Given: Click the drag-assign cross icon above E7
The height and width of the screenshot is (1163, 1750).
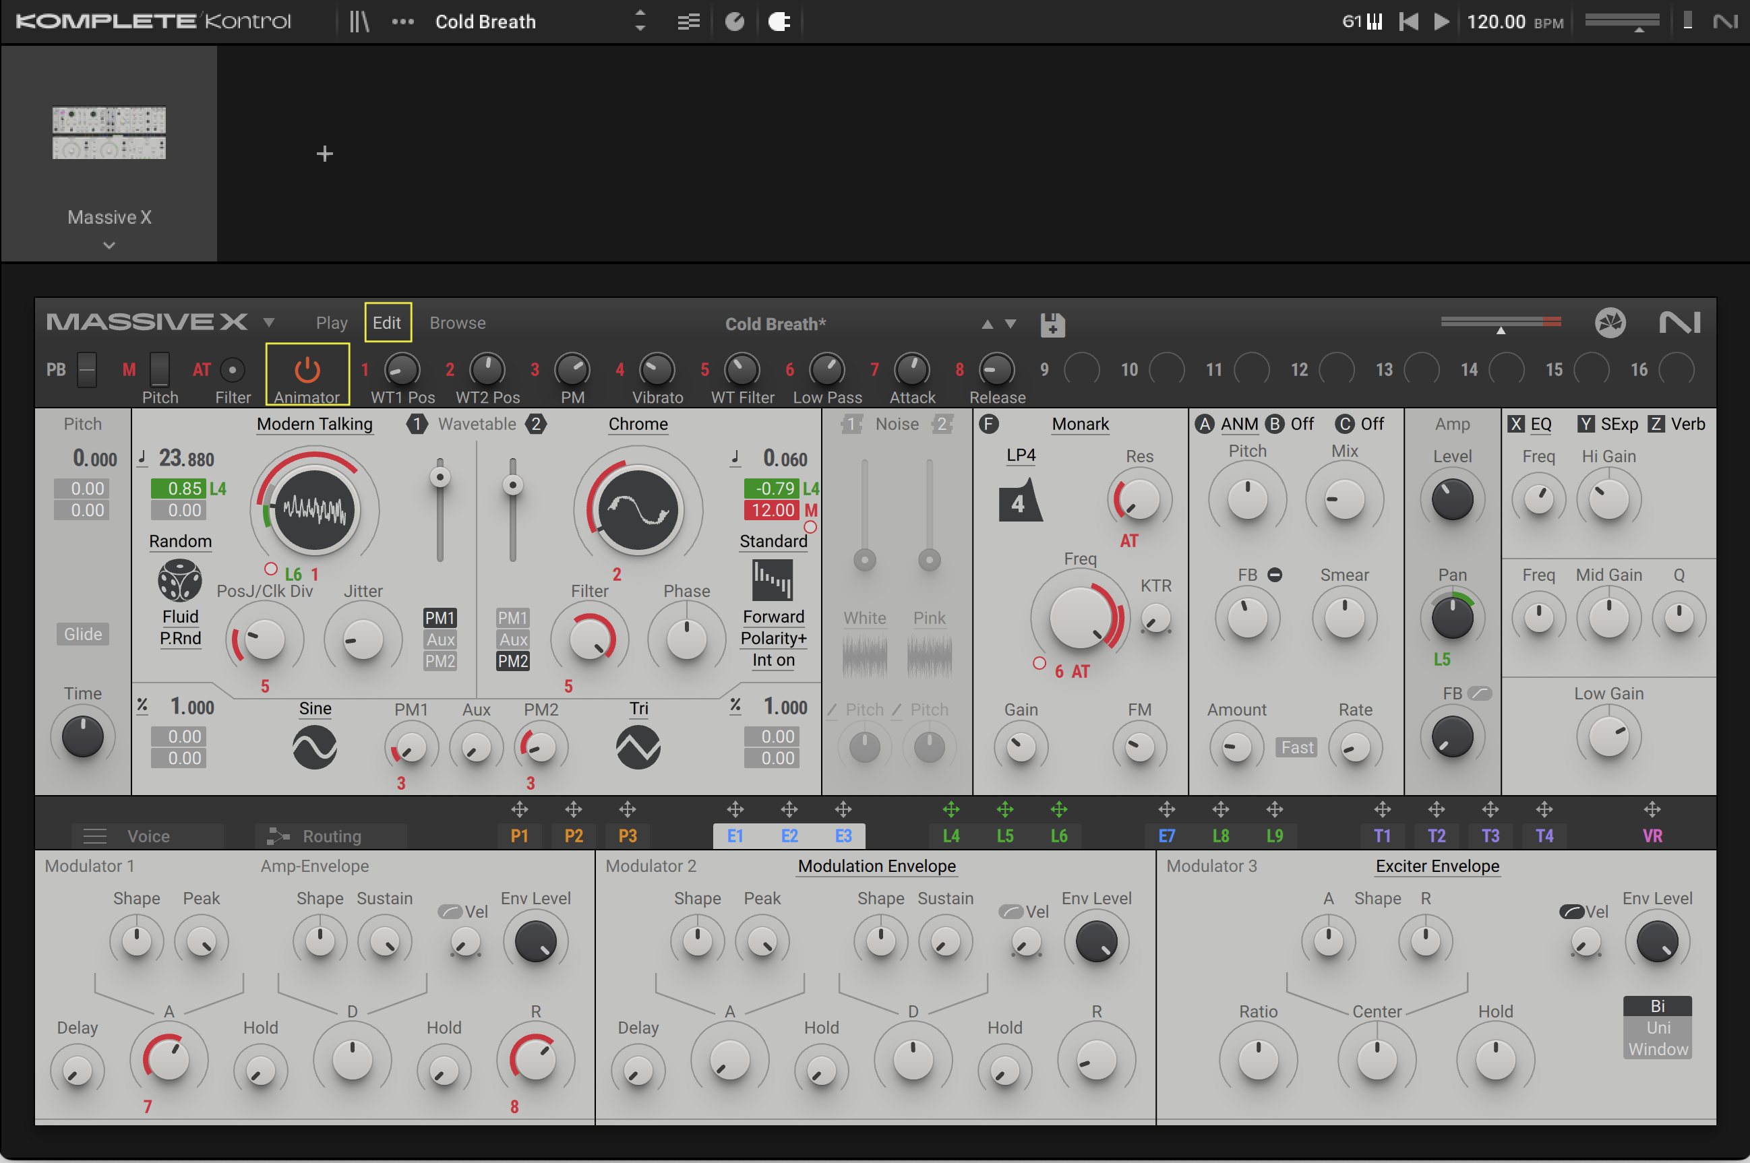Looking at the screenshot, I should [x=1166, y=809].
